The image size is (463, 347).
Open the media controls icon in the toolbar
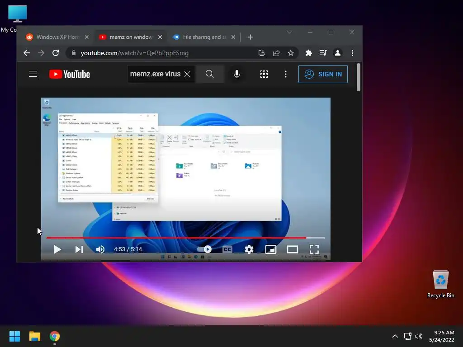click(323, 53)
